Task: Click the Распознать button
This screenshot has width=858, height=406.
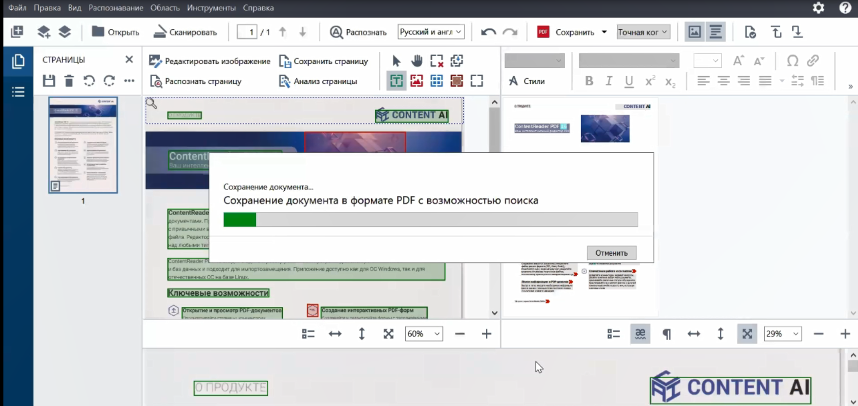Action: [358, 32]
